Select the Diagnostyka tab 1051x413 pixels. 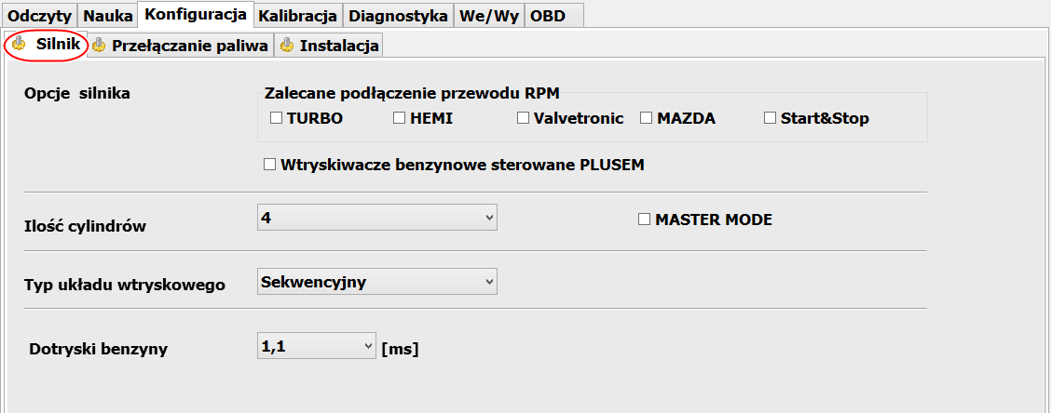coord(399,16)
